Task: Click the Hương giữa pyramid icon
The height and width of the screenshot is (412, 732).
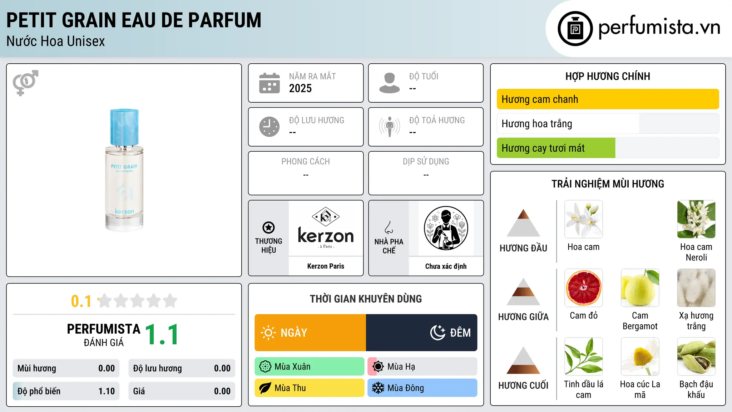Action: [x=523, y=291]
